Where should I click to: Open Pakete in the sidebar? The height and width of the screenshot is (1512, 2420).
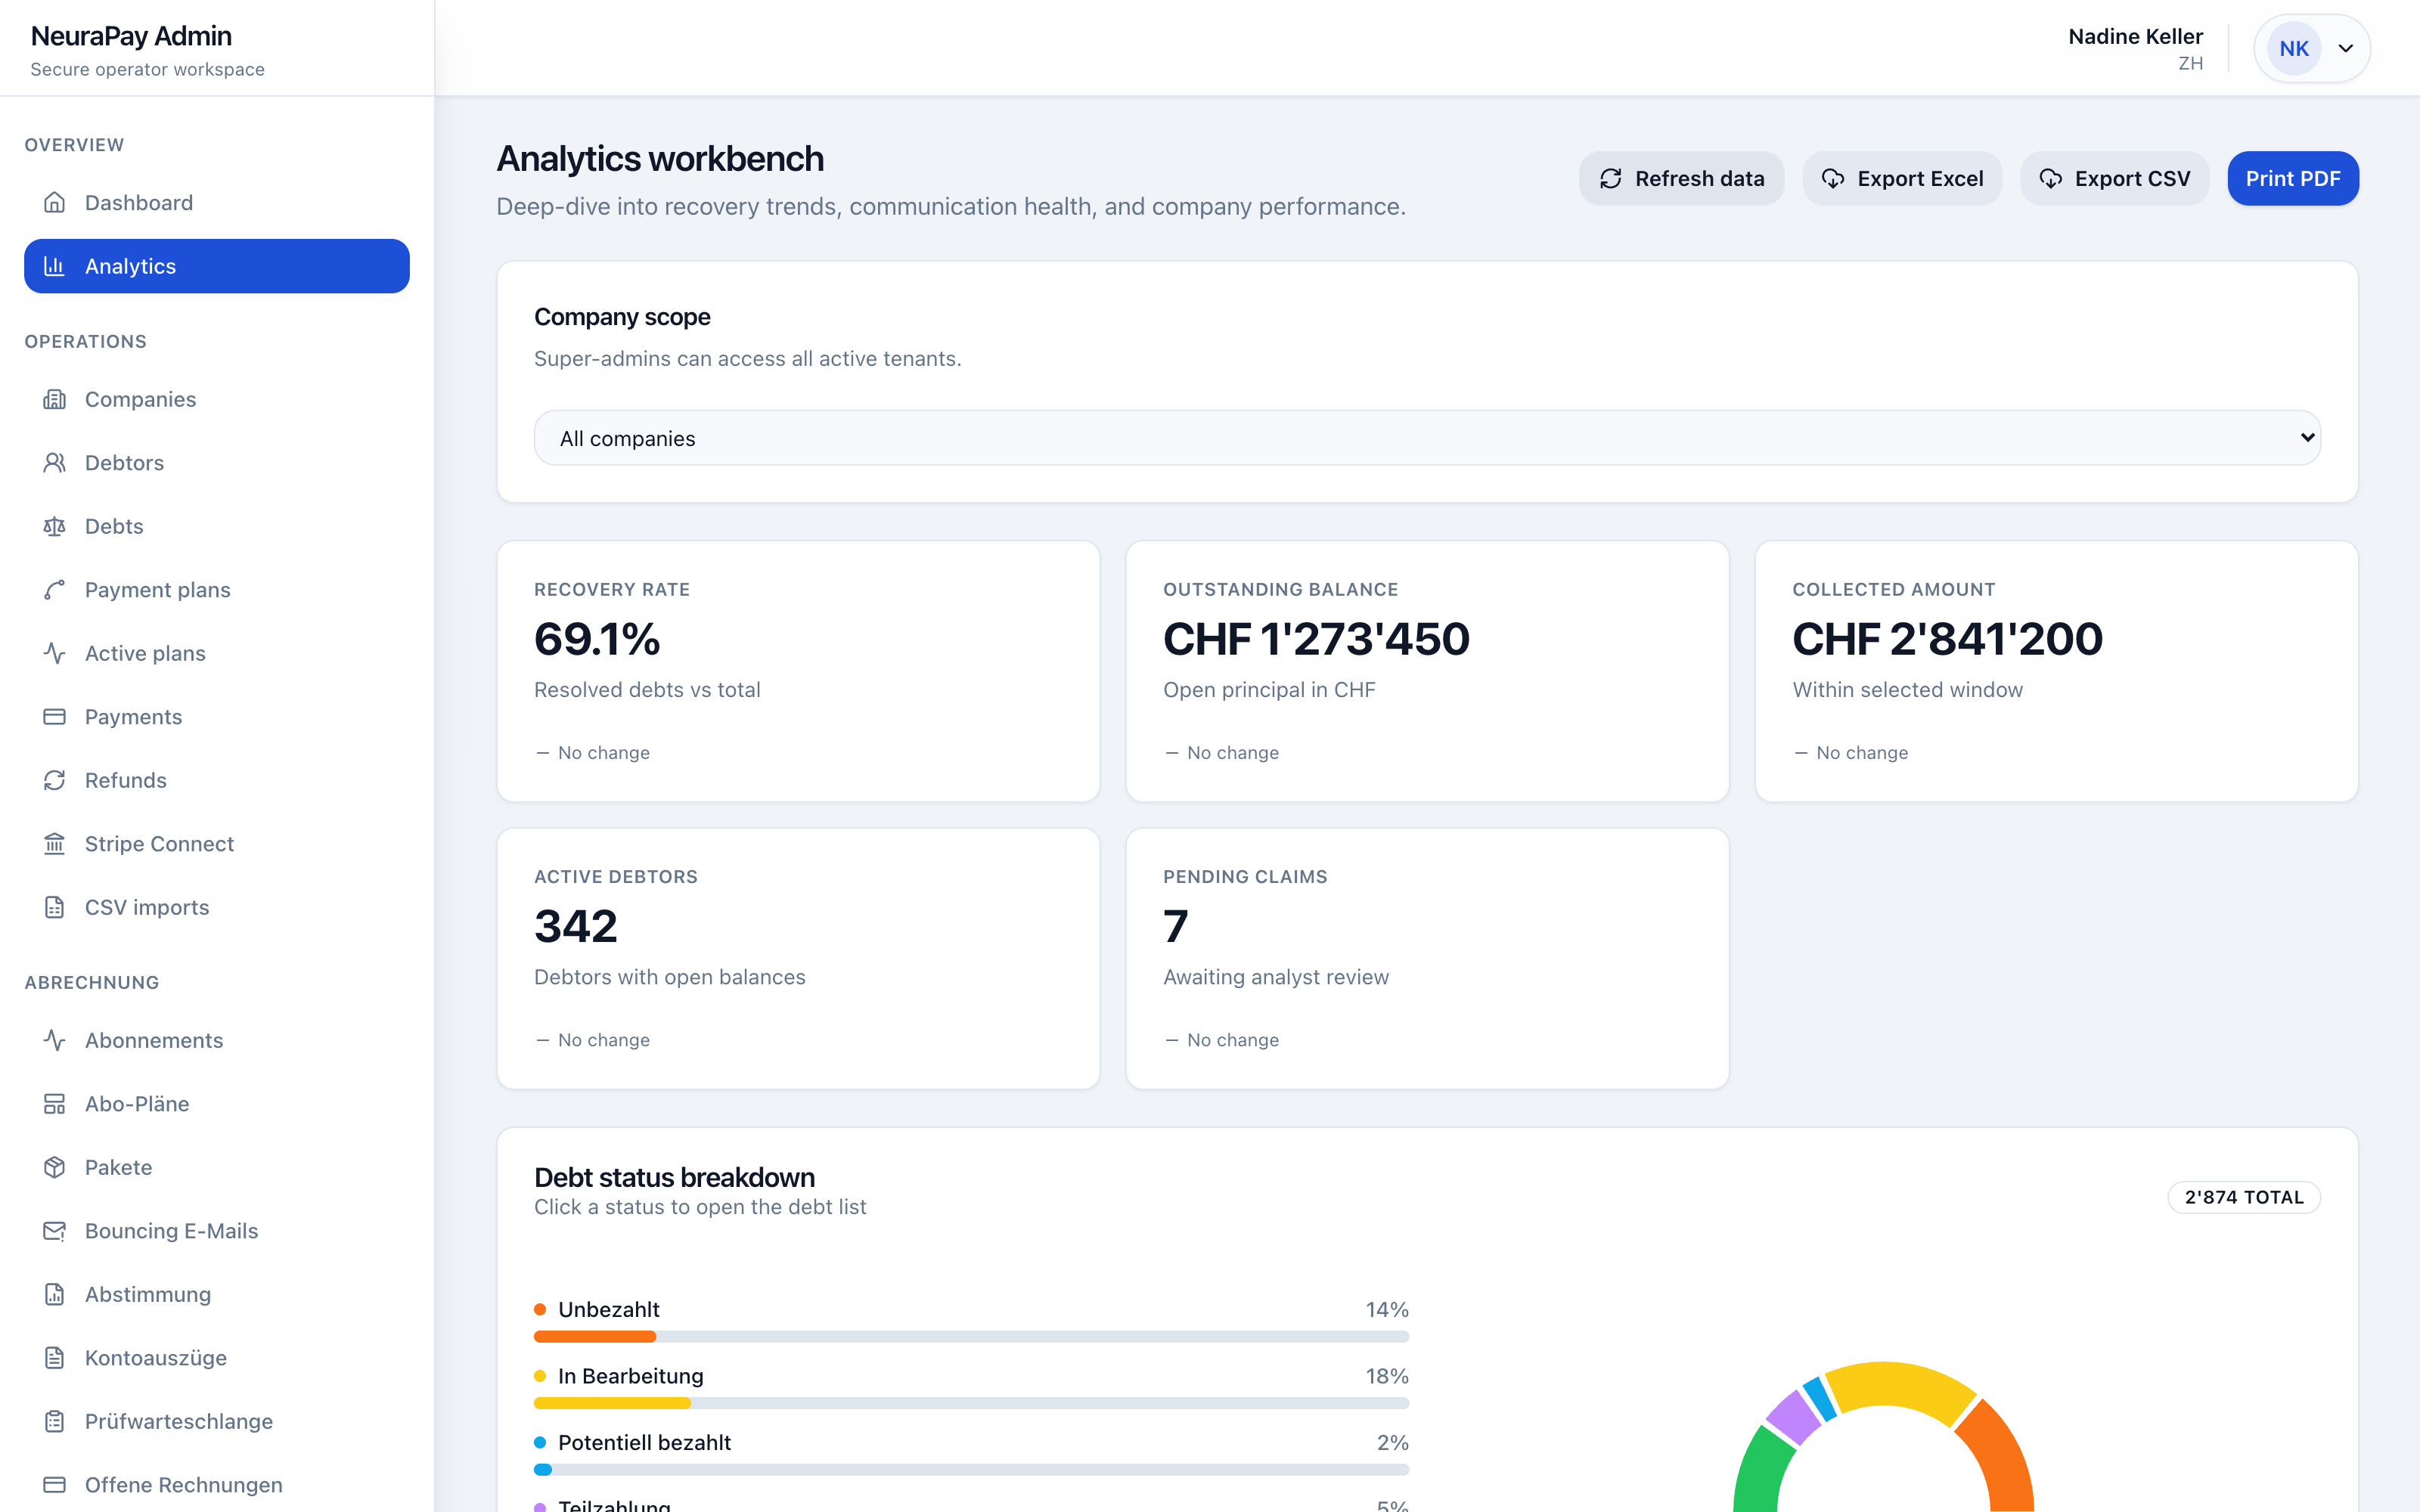click(217, 1167)
